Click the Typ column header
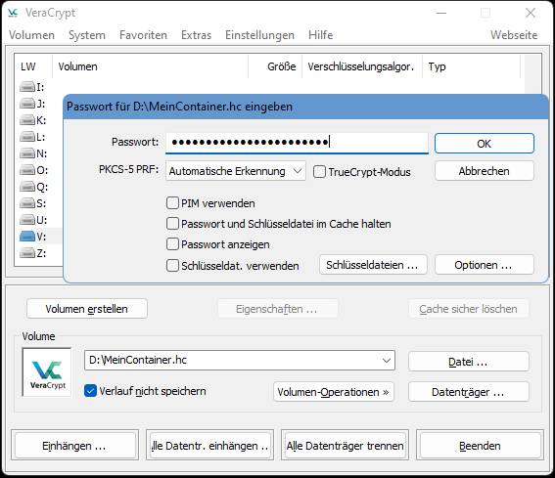Viewport: 555px width, 478px height. (x=471, y=66)
